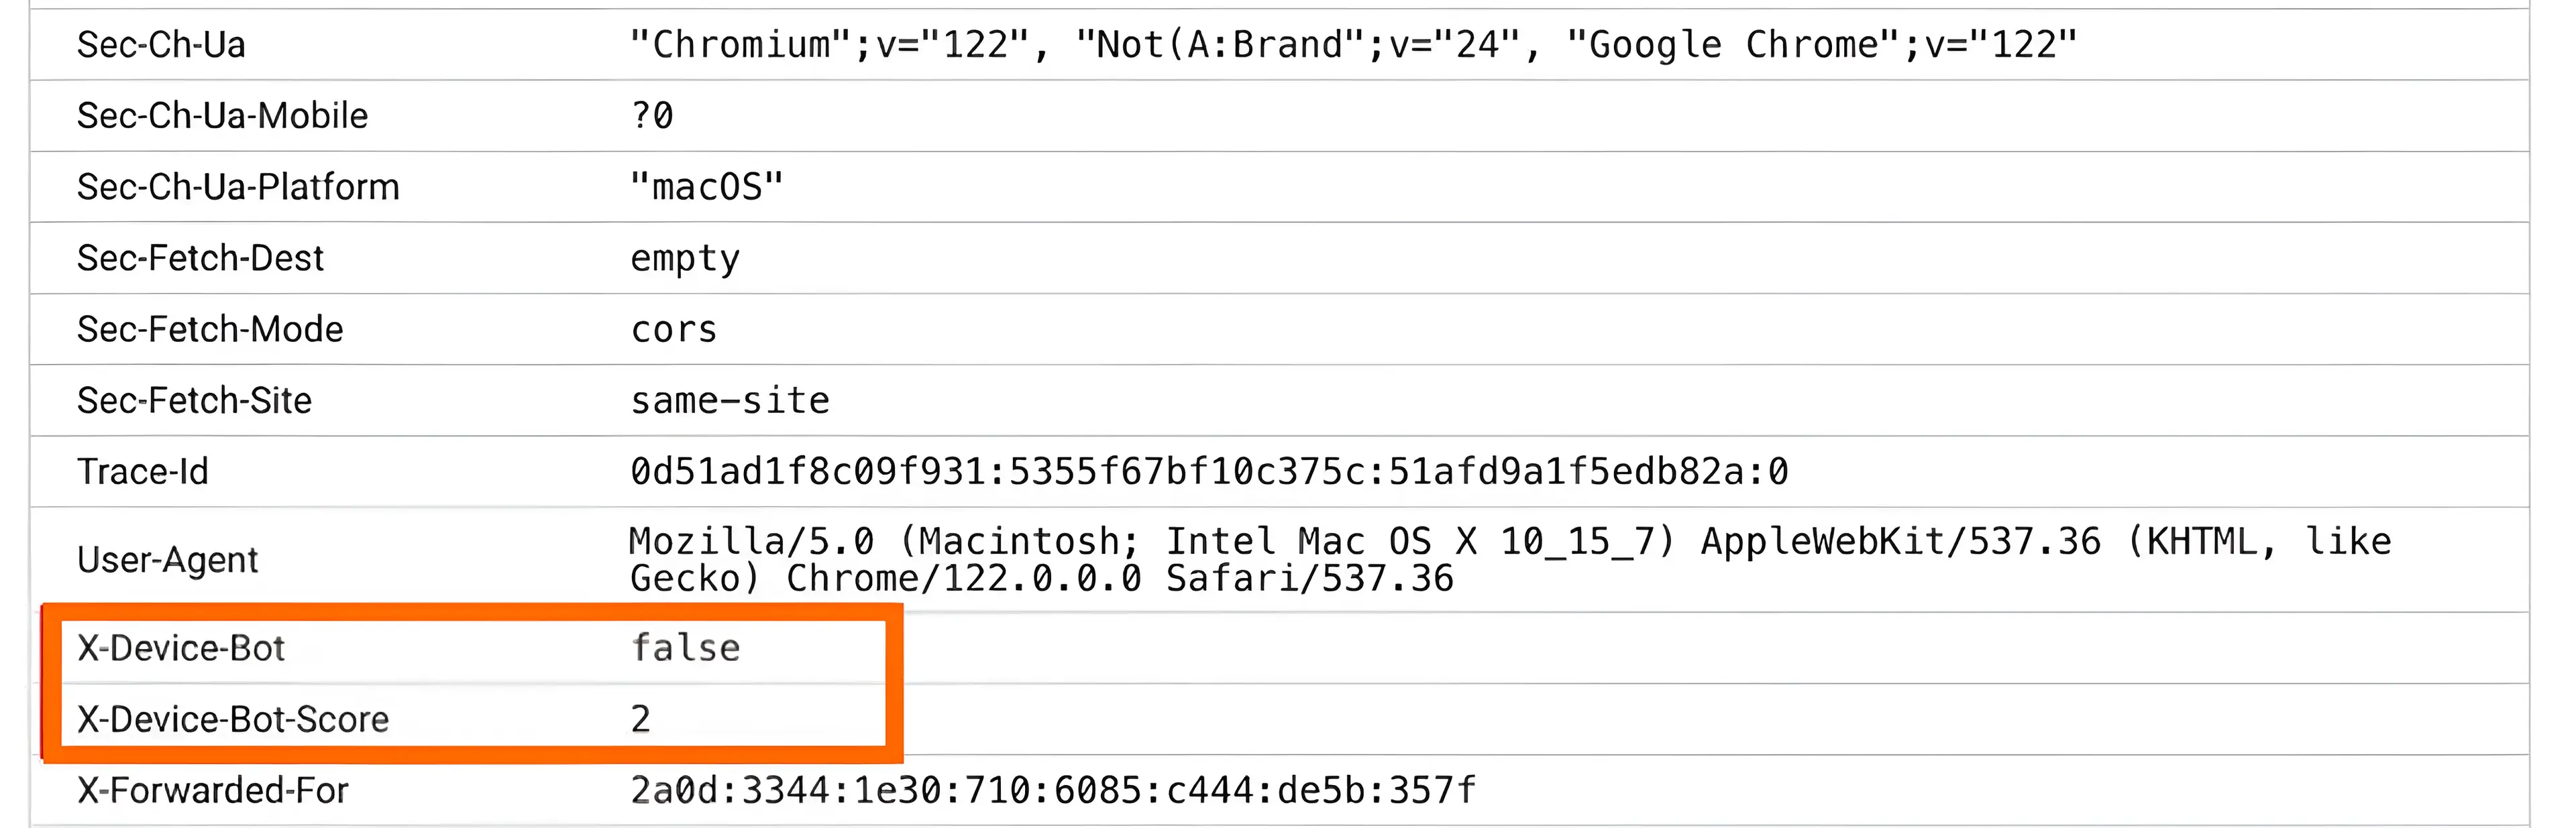Image resolution: width=2576 pixels, height=828 pixels.
Task: Click the X-Device-Bot header name
Action: tap(181, 648)
